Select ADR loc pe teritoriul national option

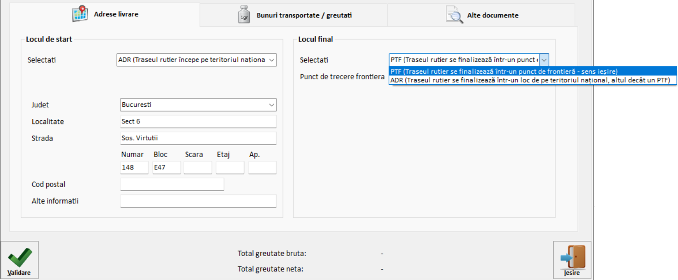point(533,80)
